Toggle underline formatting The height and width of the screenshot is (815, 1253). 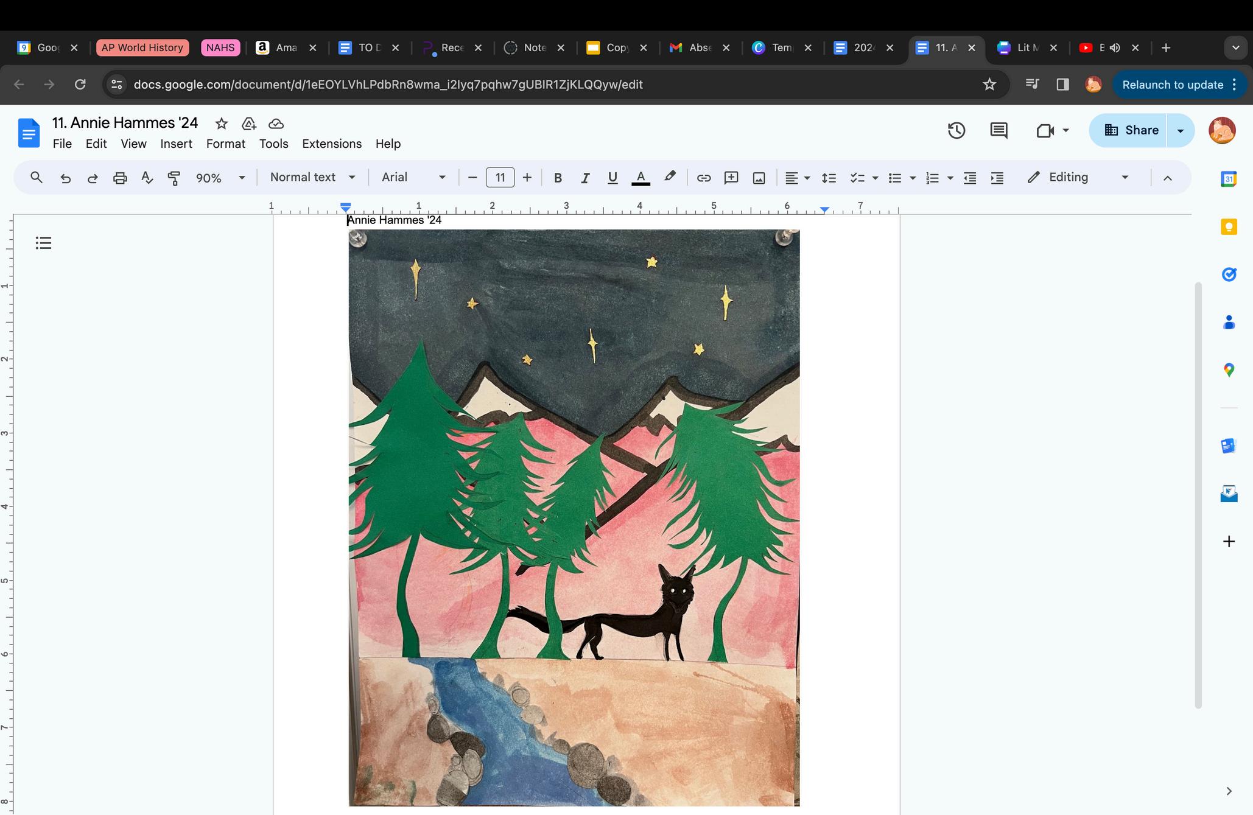(x=612, y=178)
